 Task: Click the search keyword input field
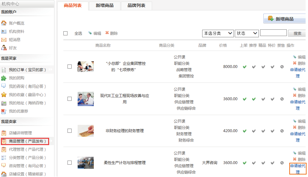point(273,33)
